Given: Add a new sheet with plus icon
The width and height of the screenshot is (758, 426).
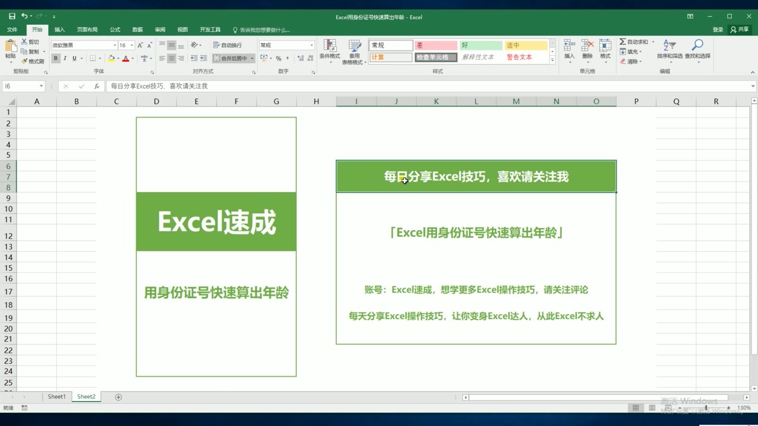Looking at the screenshot, I should pos(118,397).
